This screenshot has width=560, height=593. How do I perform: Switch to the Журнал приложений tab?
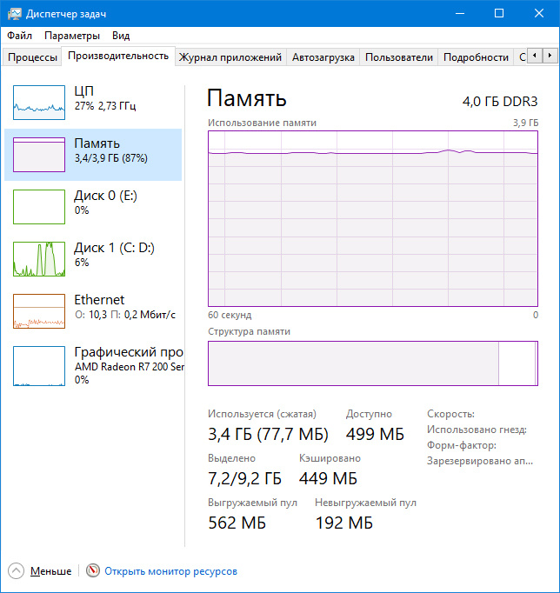[x=230, y=57]
